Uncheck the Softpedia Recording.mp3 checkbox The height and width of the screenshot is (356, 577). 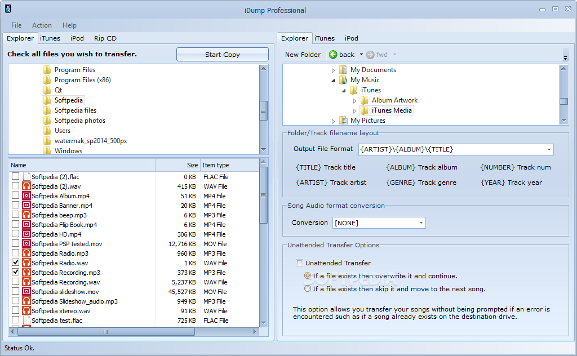click(x=15, y=272)
